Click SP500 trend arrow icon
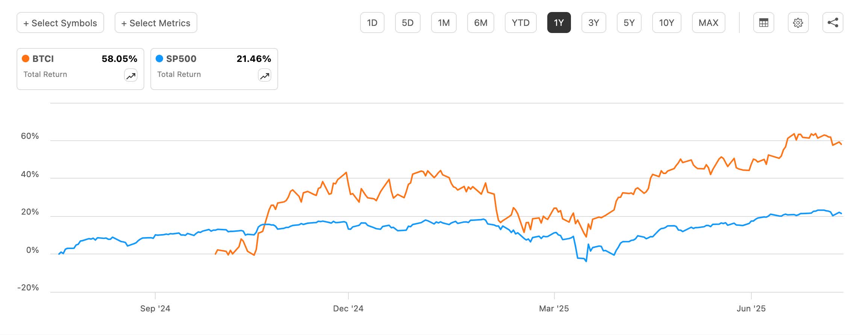Viewport: 860px width, 335px height. pos(265,76)
